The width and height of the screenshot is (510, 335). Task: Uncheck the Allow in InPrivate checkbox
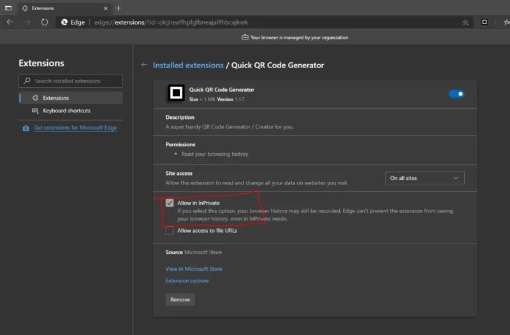(170, 203)
